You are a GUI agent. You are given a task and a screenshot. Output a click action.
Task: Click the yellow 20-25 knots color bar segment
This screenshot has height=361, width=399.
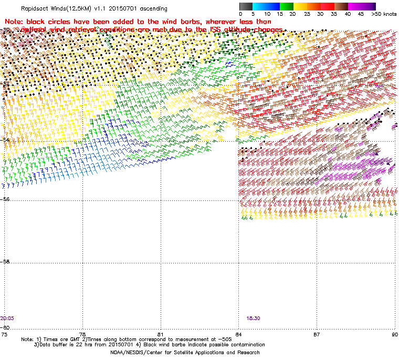click(300, 6)
